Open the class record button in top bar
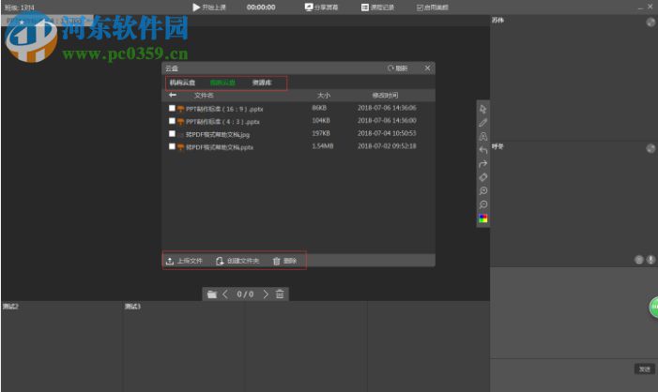Screen dimensions: 658x392 click(377, 8)
